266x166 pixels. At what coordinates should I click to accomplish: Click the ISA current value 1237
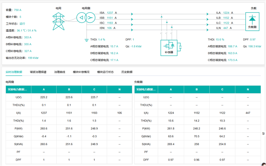(x=110, y=13)
